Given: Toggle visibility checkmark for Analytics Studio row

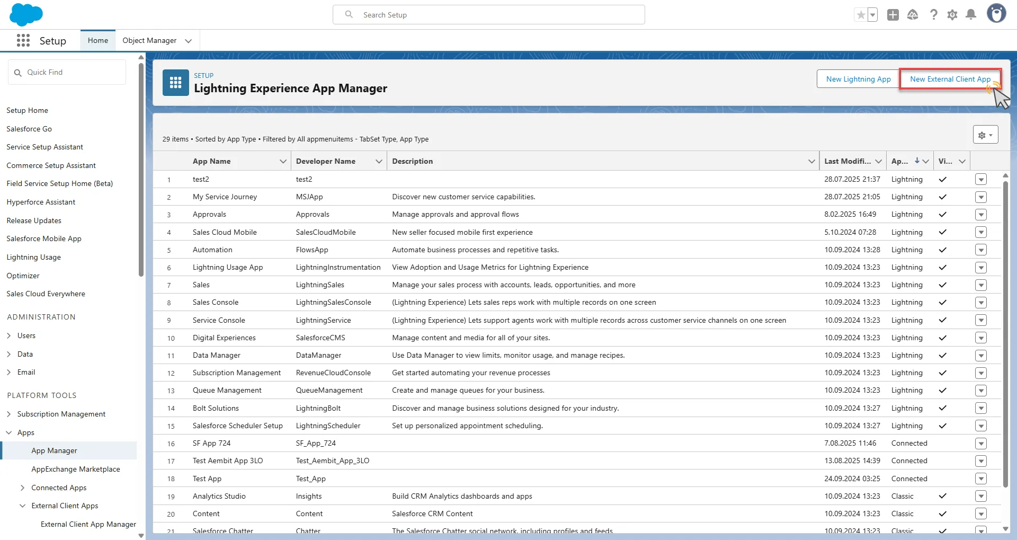Looking at the screenshot, I should [x=942, y=497].
